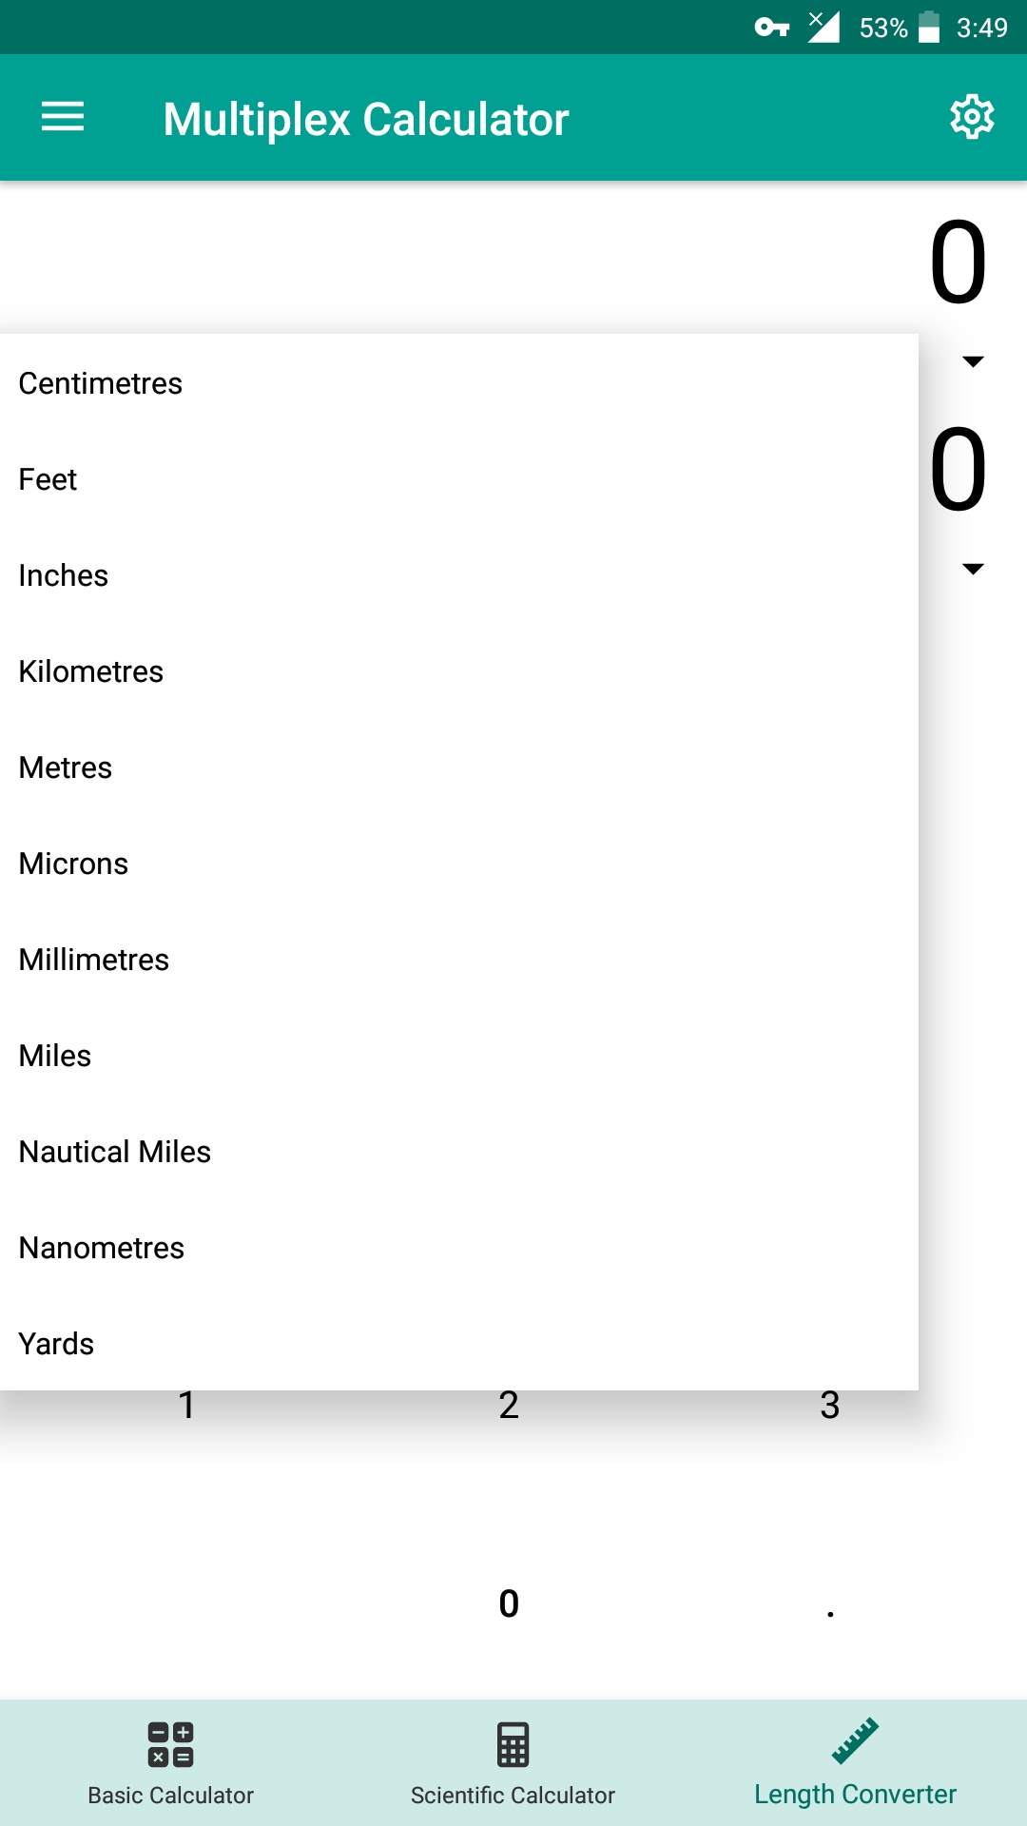This screenshot has width=1027, height=1826.
Task: Choose Yards at the bottom of the list
Action: (x=55, y=1343)
